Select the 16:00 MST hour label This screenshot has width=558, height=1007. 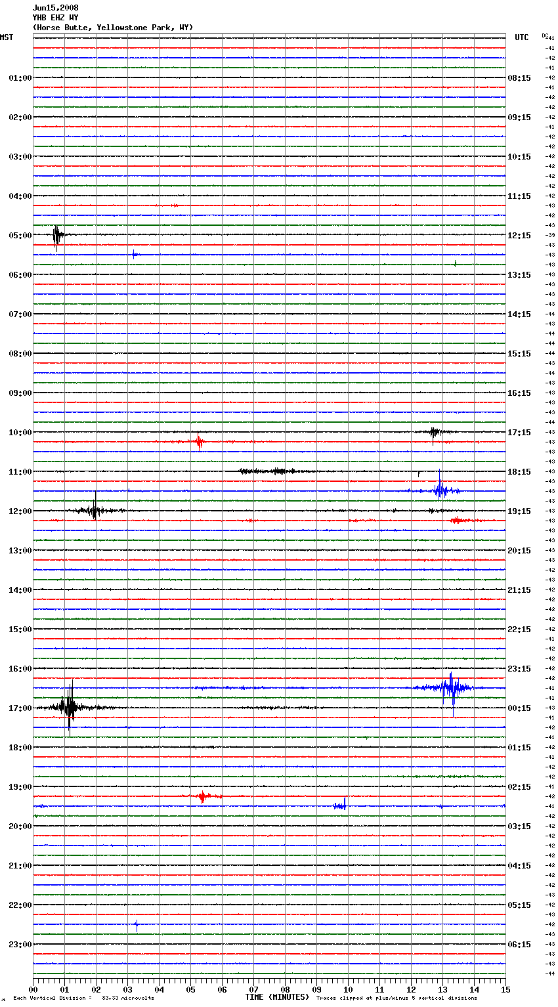20,669
